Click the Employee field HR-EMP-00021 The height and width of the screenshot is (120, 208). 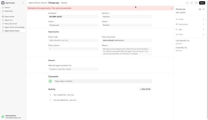click(73, 17)
